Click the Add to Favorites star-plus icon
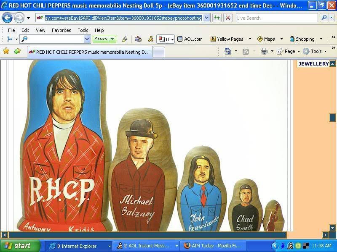 click(17, 51)
